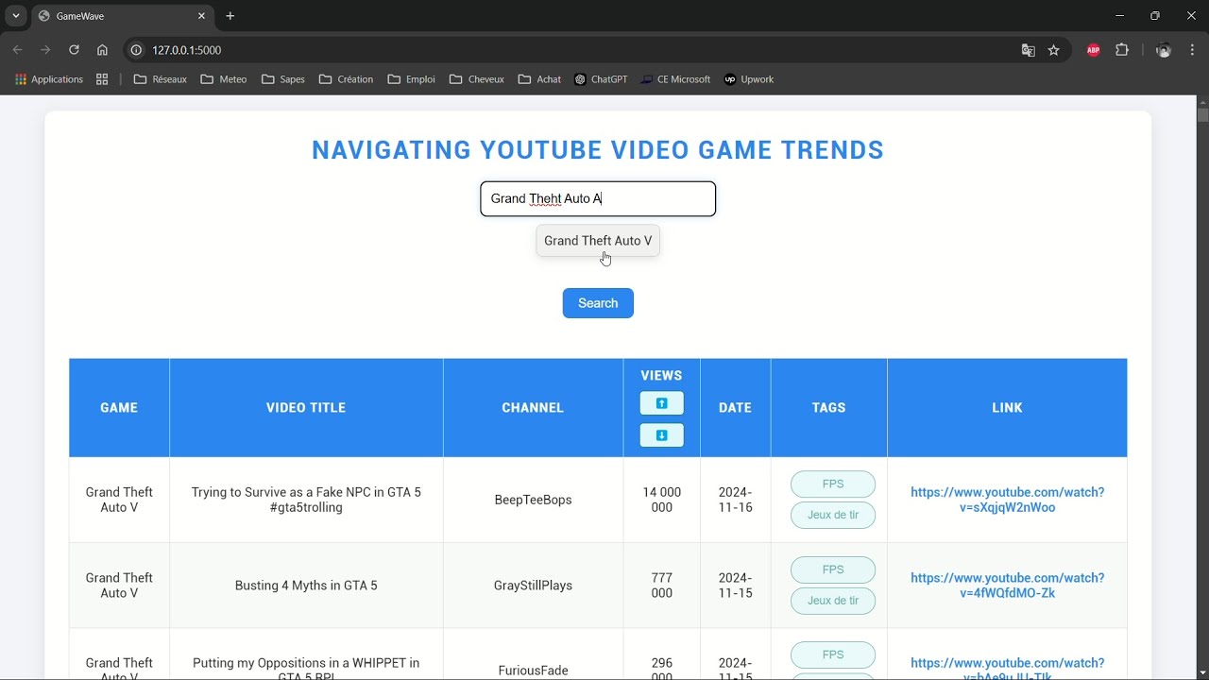Select channel name GrayStillPlays
1209x680 pixels.
(x=533, y=586)
